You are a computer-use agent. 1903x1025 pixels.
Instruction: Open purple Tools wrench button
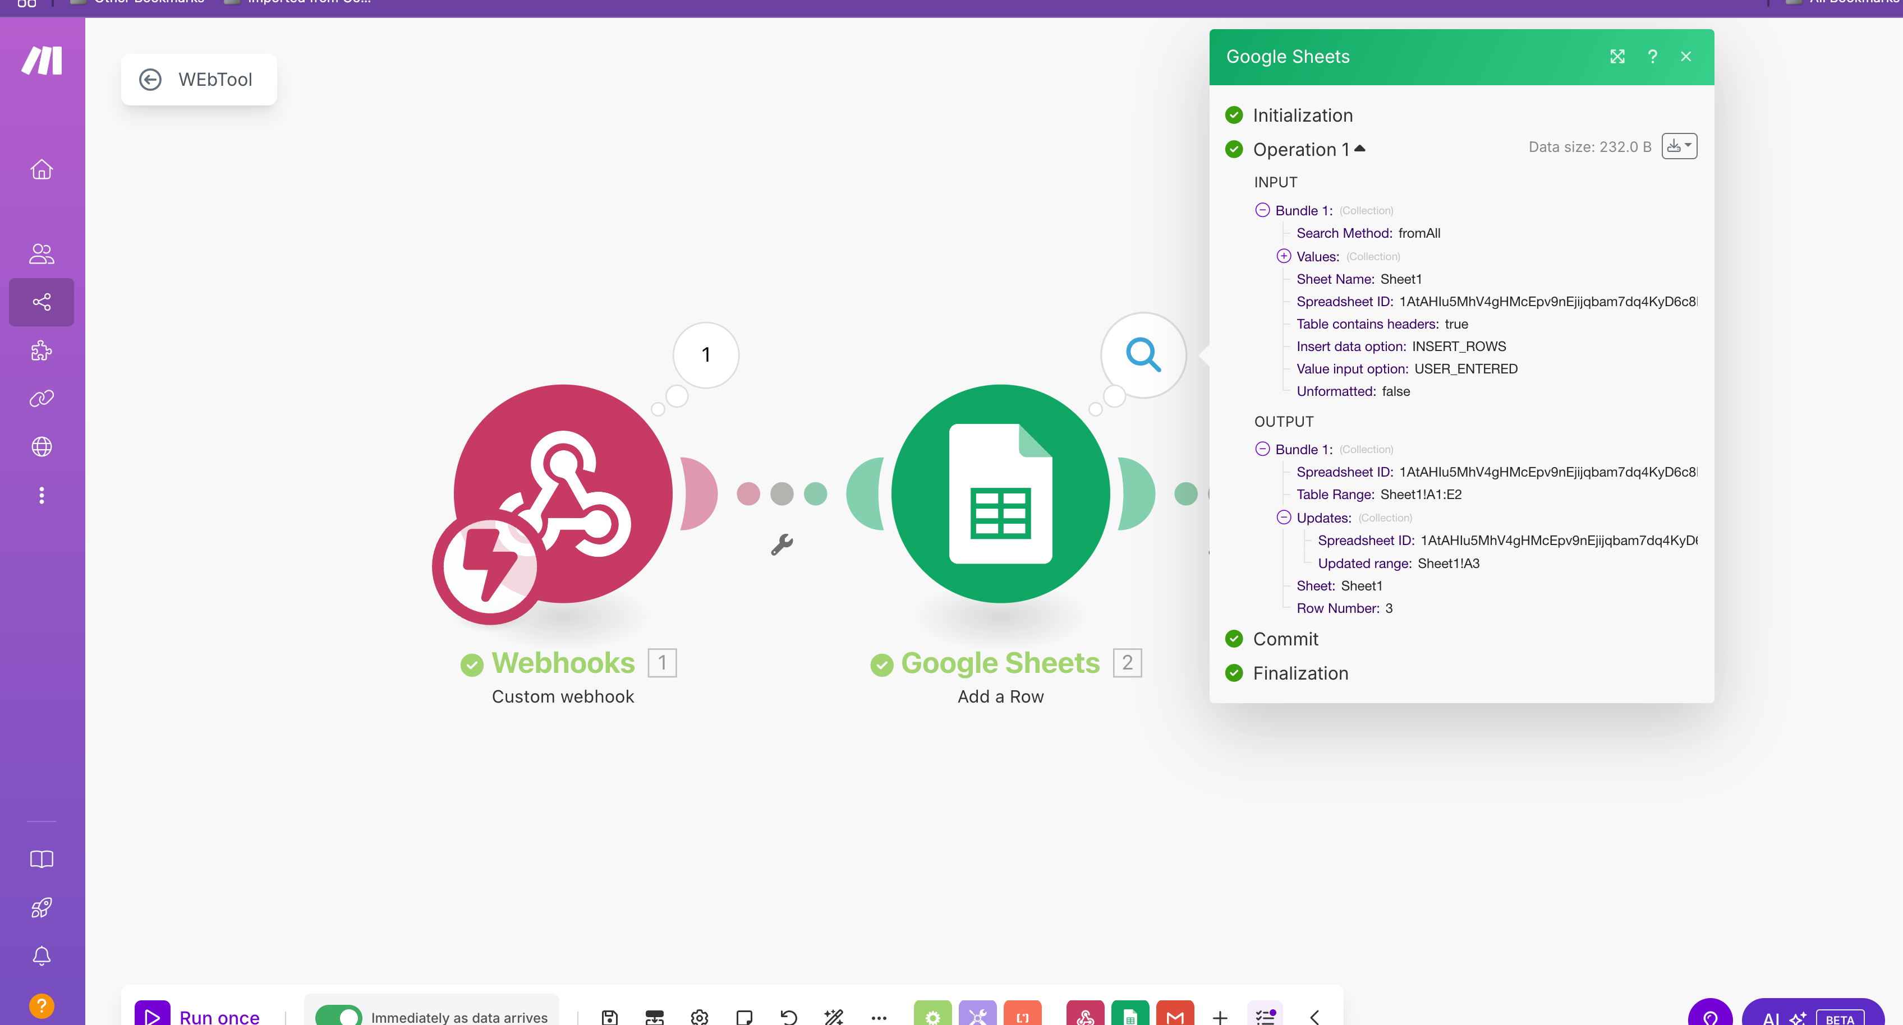(x=977, y=1013)
